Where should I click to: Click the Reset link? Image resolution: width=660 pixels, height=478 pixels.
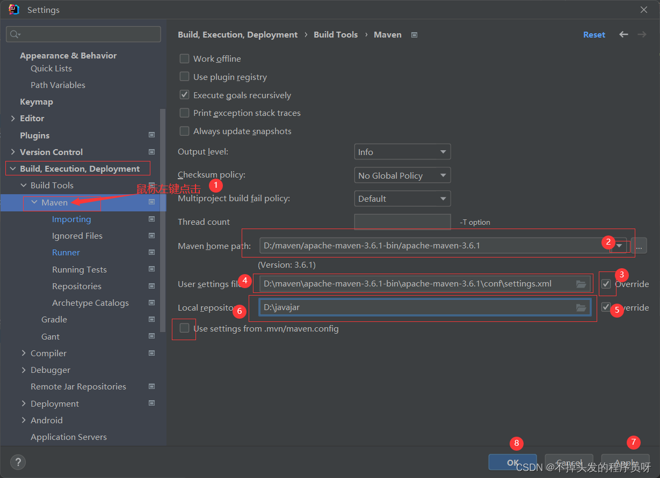pos(594,34)
